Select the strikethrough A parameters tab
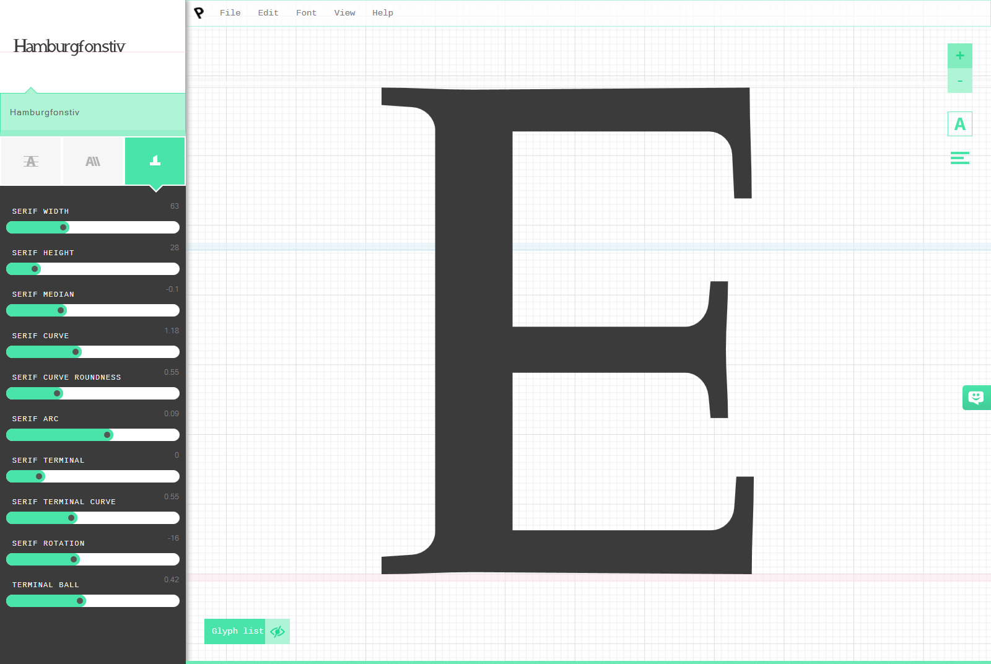991x664 pixels. (x=31, y=161)
